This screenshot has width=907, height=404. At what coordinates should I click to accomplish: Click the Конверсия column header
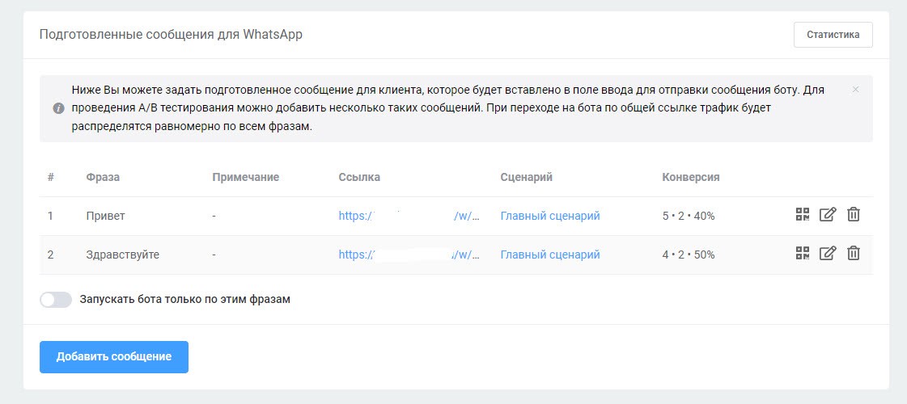pyautogui.click(x=690, y=177)
